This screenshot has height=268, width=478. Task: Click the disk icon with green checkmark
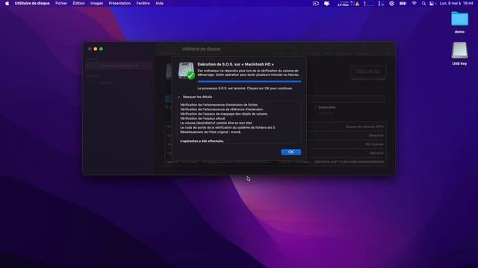(x=186, y=71)
